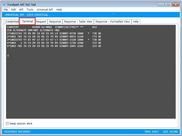Enable the Keep session alive checkbox
Screen dimensions: 182x136
point(7,123)
